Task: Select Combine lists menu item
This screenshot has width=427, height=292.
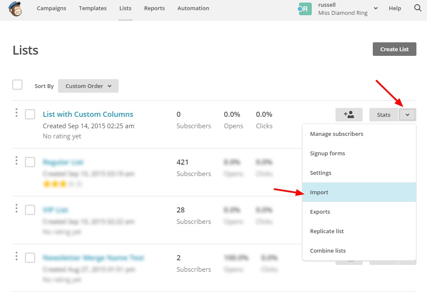Action: 359,251
